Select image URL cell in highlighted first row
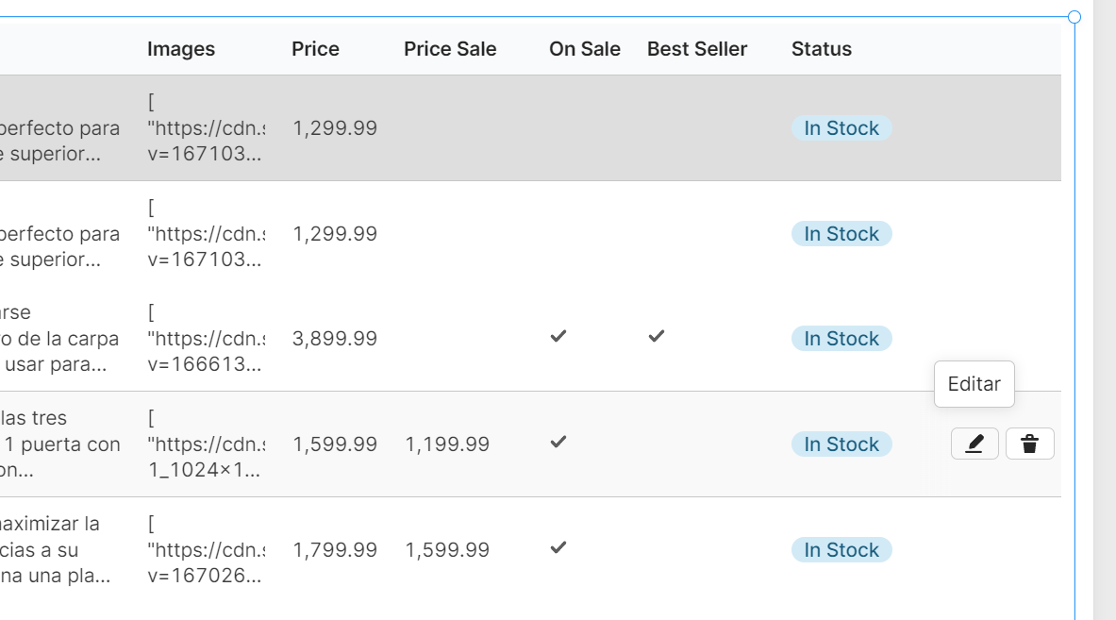Screen dimensions: 1116x620 click(x=207, y=128)
